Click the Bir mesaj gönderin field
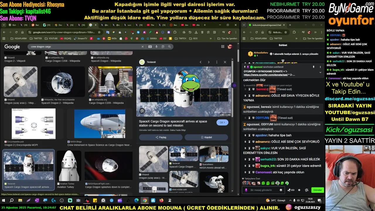 264,190
